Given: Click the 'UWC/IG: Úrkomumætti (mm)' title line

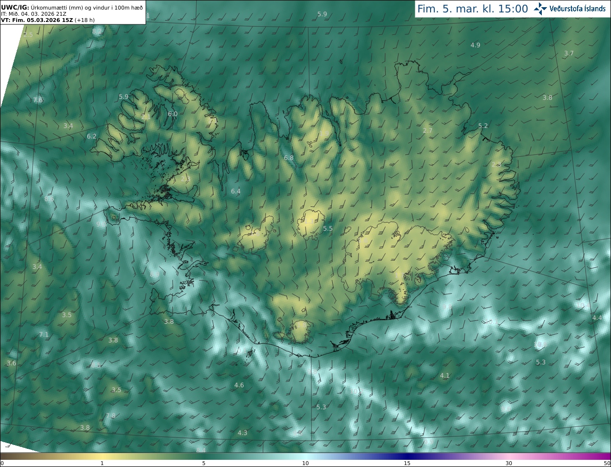Looking at the screenshot, I should [72, 7].
